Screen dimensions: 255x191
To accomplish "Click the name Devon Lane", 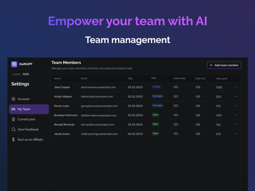I will (61, 106).
